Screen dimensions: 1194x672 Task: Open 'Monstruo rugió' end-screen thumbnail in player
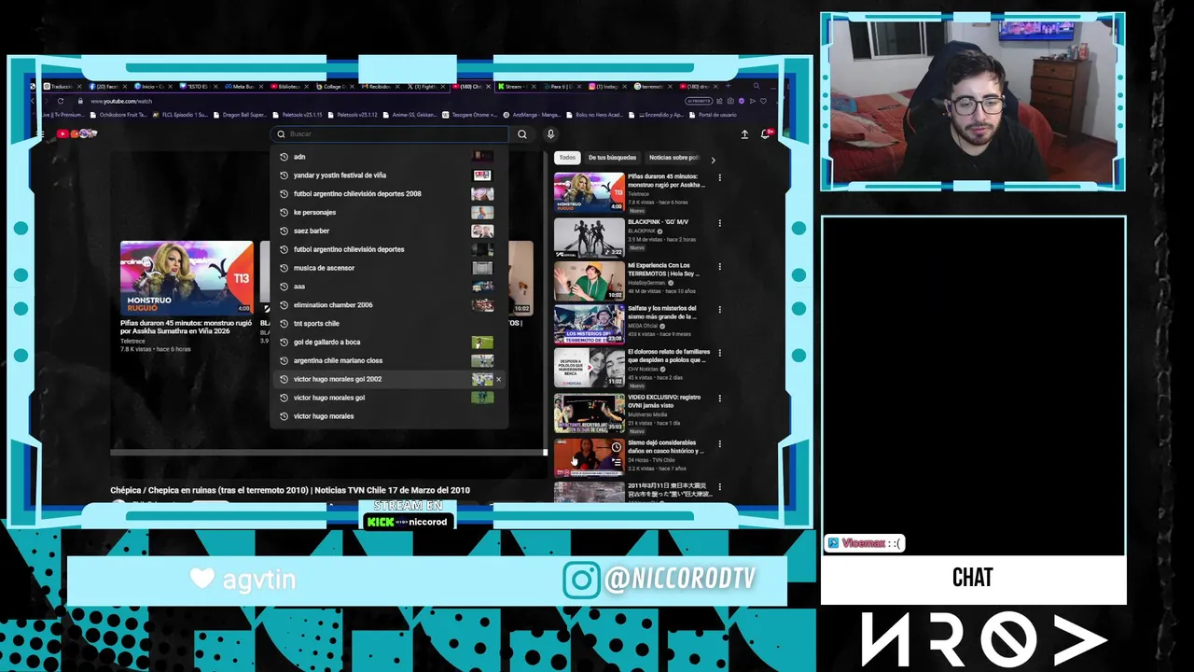click(x=187, y=278)
